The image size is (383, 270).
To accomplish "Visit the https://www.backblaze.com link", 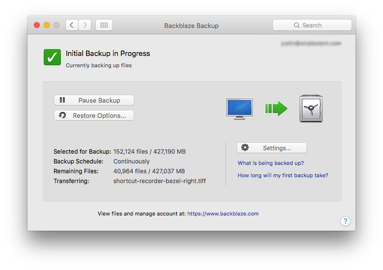I will tap(223, 214).
